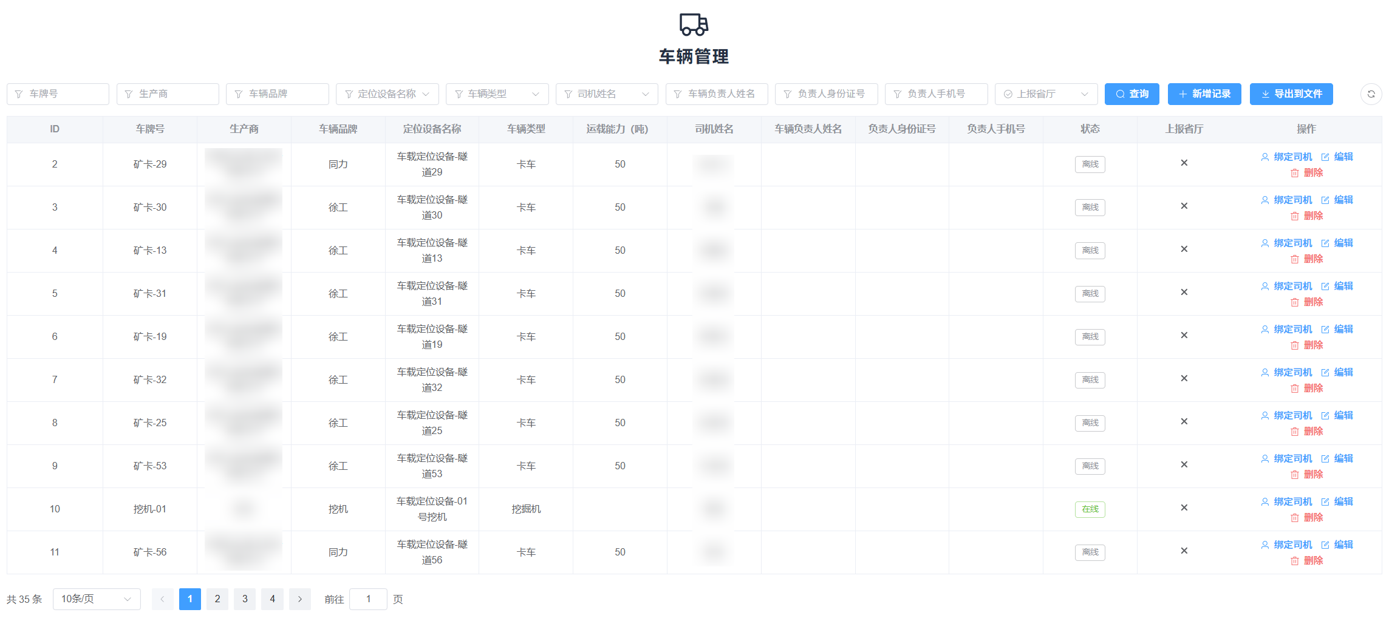Click the delete trash icon for 矿卡-29

[1294, 173]
